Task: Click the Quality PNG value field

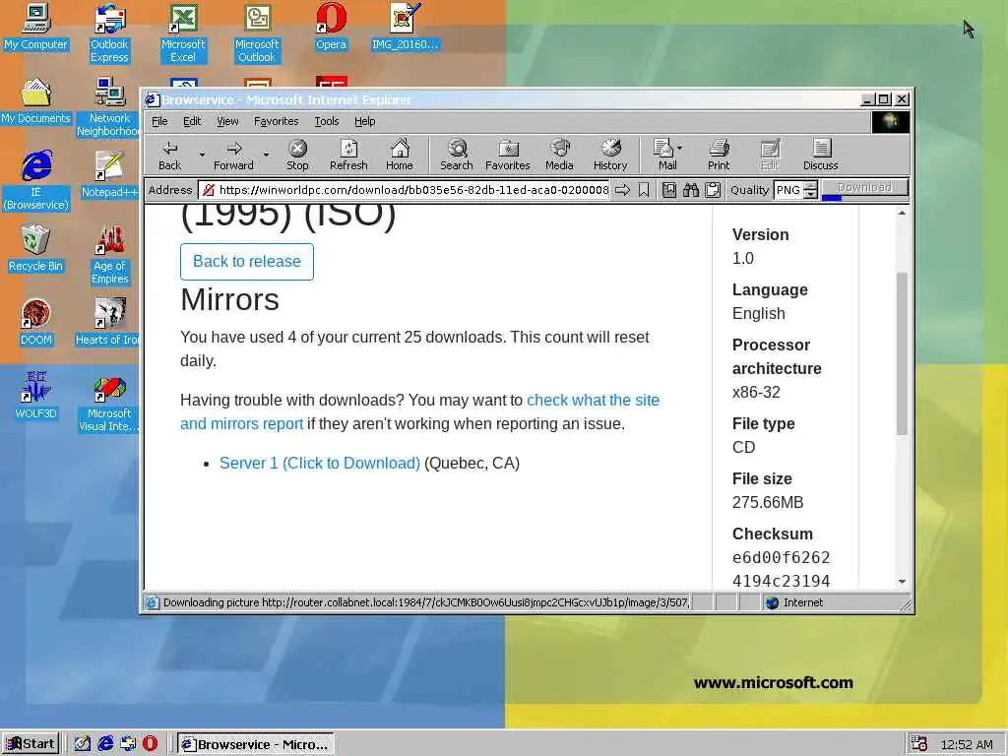Action: click(788, 190)
